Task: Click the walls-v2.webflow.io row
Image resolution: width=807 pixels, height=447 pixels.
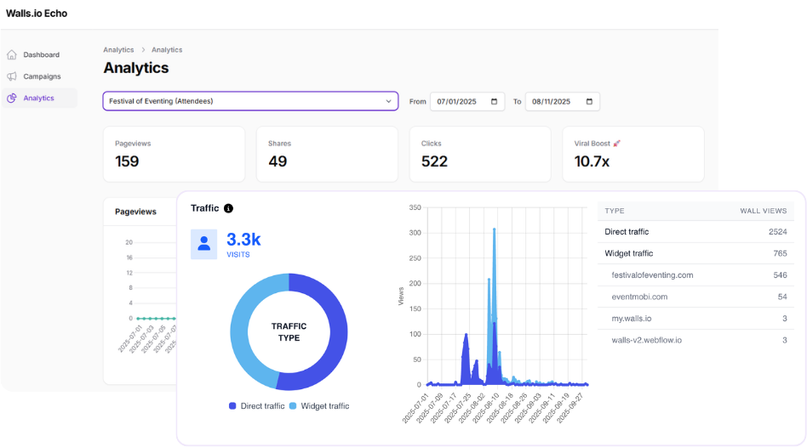Action: pos(695,340)
